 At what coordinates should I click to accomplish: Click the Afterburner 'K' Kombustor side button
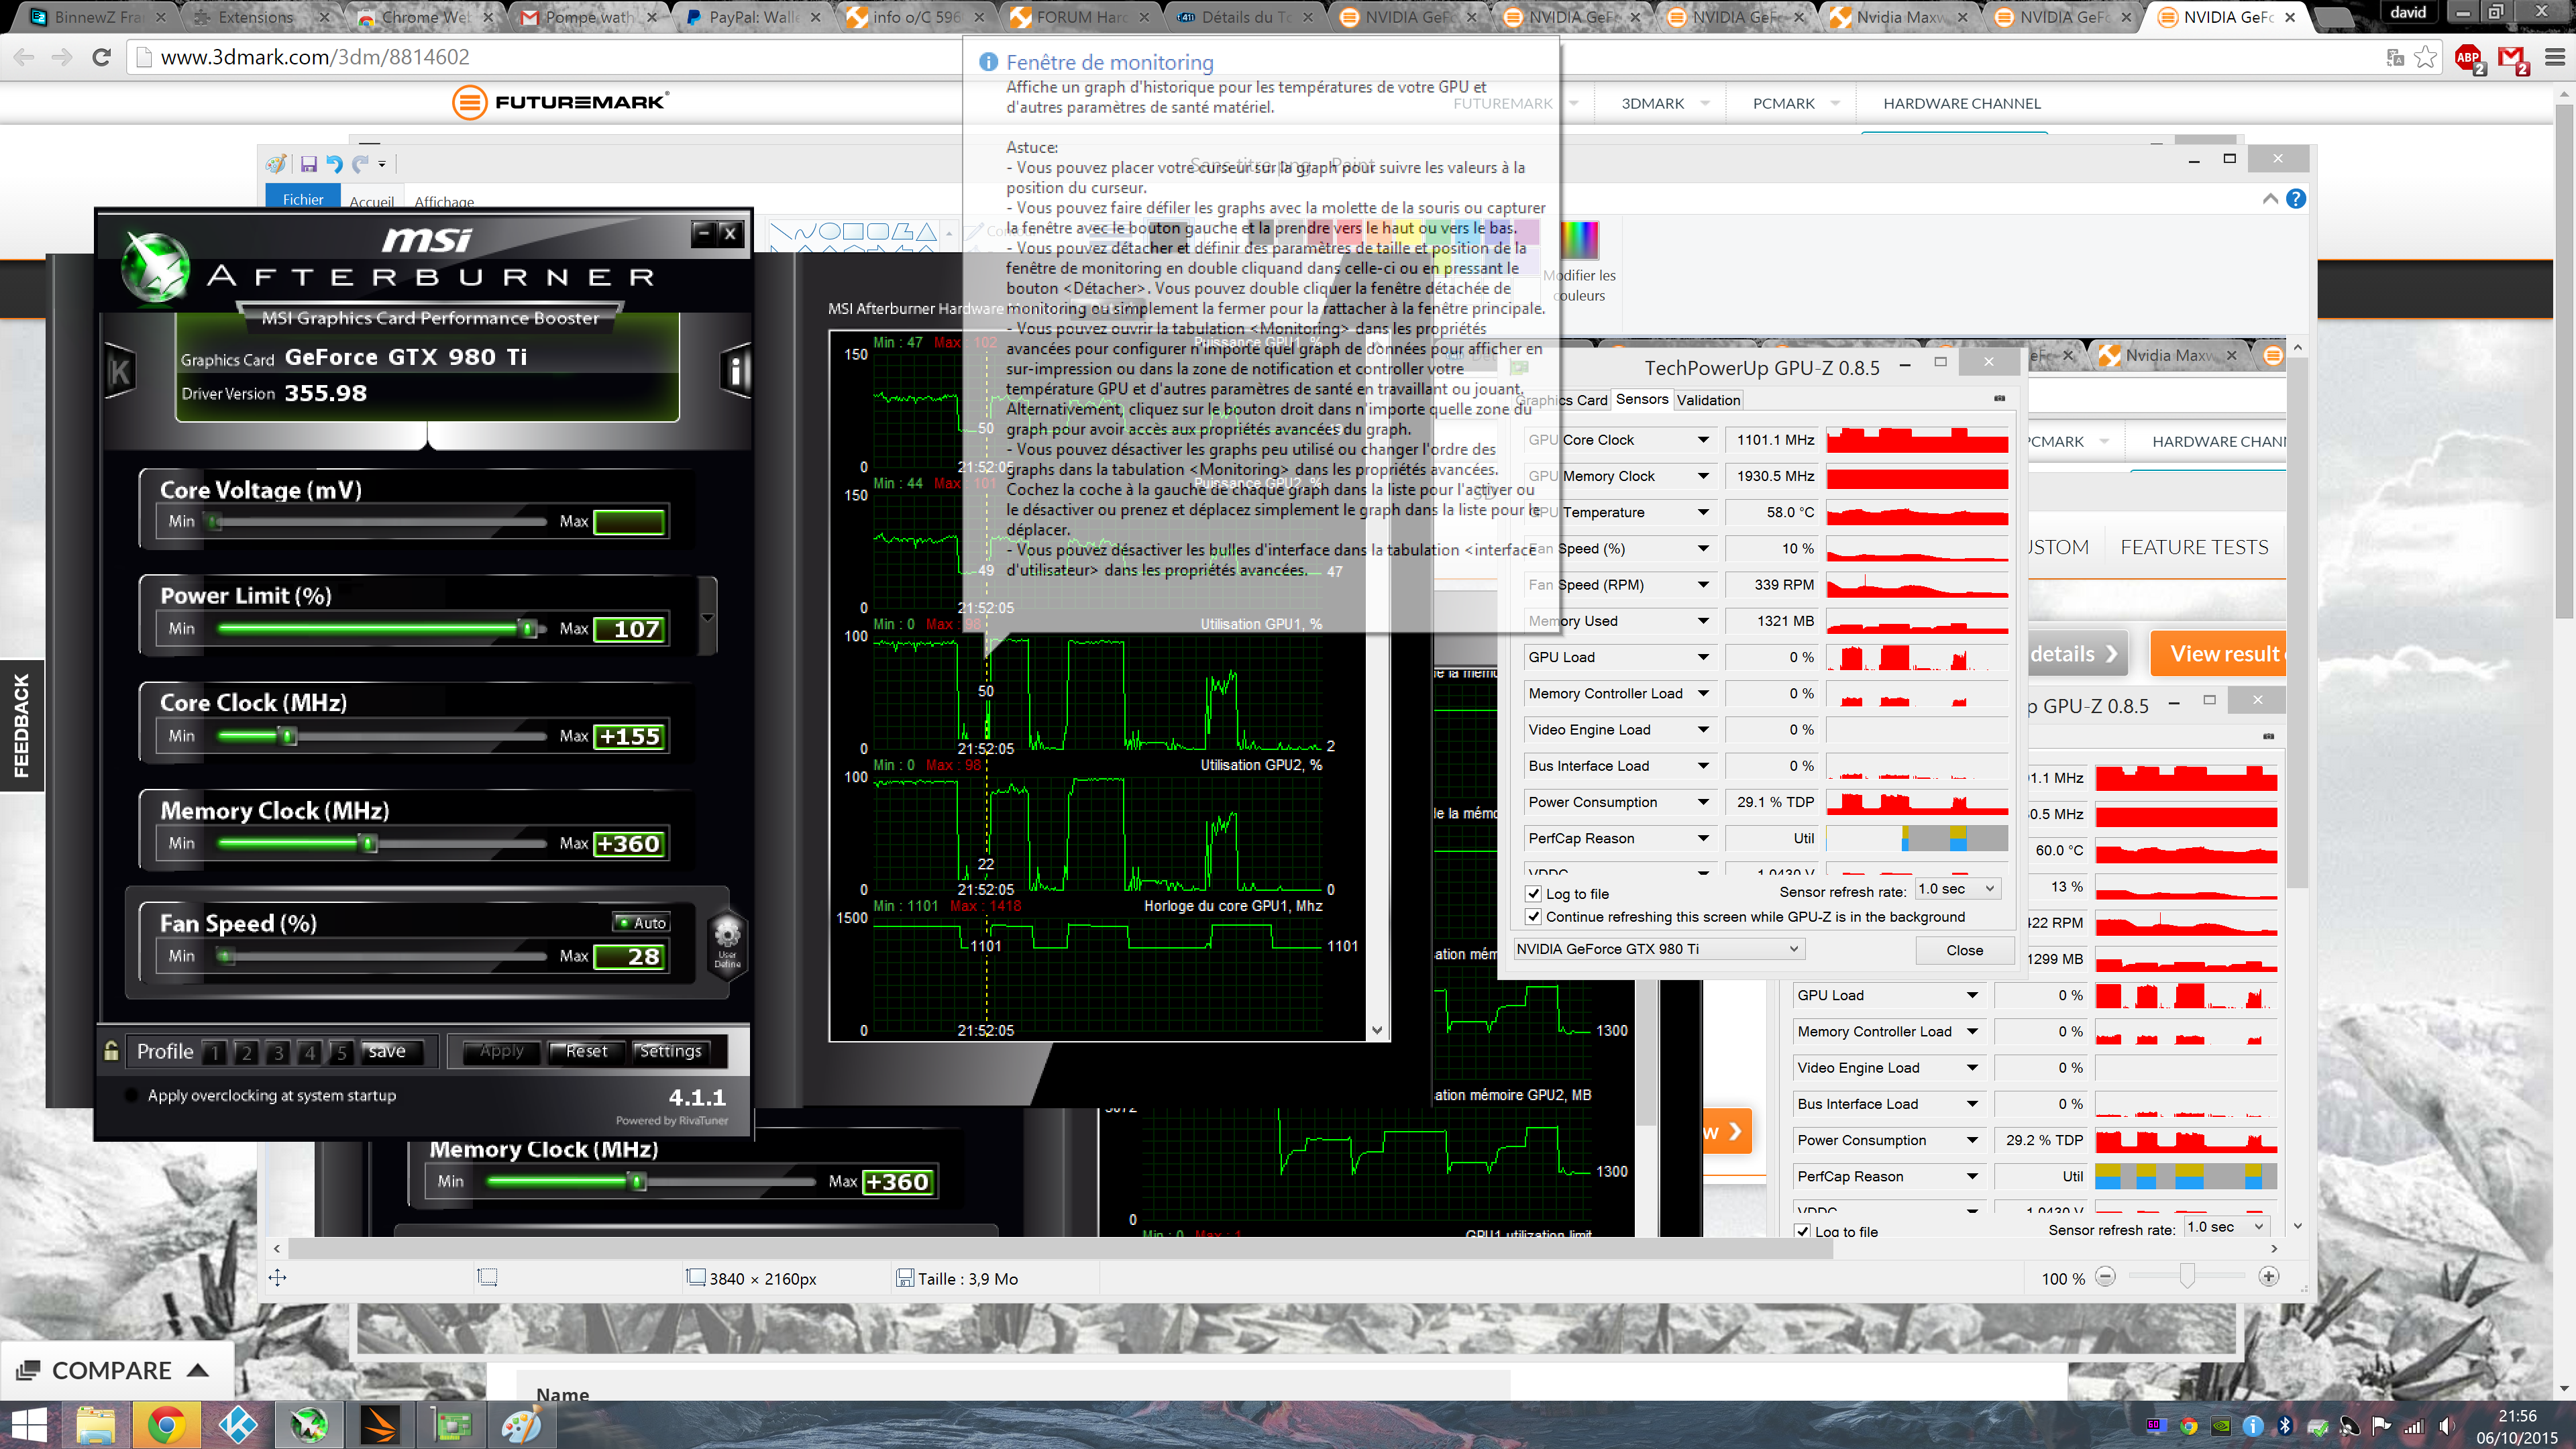click(x=120, y=371)
